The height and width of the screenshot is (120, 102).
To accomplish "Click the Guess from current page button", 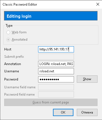I will pos(51,102).
